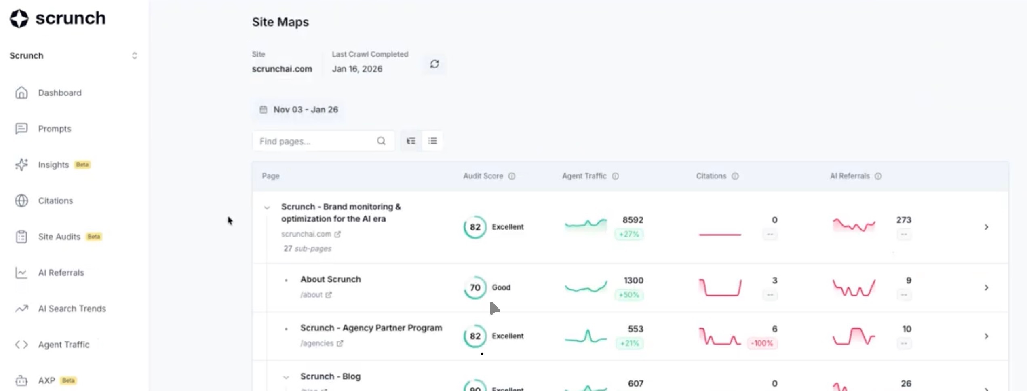This screenshot has height=391, width=1027.
Task: Show Audit Score info tooltip
Action: pyautogui.click(x=512, y=176)
